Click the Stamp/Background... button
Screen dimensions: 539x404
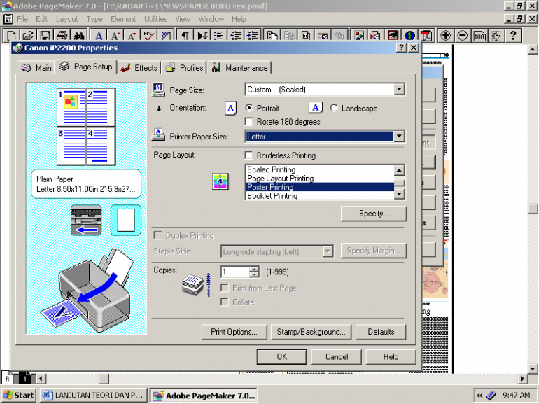coord(311,332)
